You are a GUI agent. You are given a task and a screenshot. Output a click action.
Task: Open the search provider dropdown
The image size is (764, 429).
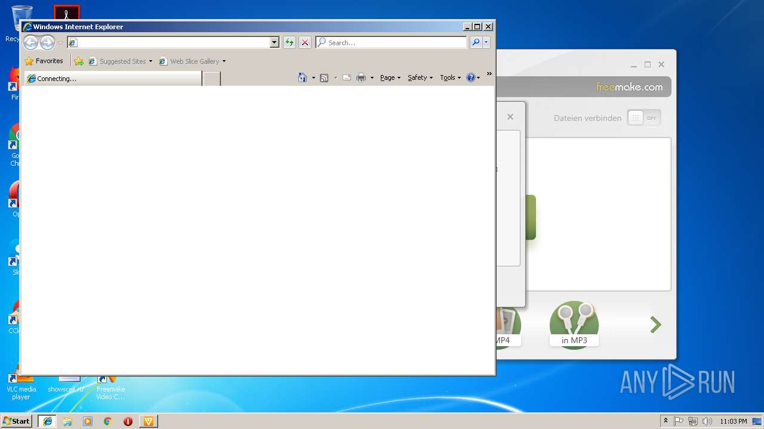coord(486,42)
